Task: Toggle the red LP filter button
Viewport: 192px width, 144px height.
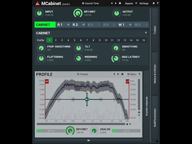Action: tap(128, 82)
